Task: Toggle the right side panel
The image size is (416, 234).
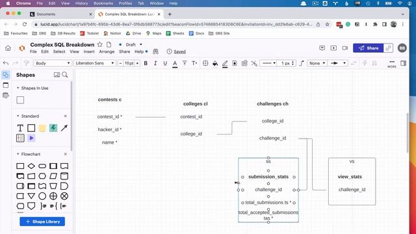Action: point(403,63)
